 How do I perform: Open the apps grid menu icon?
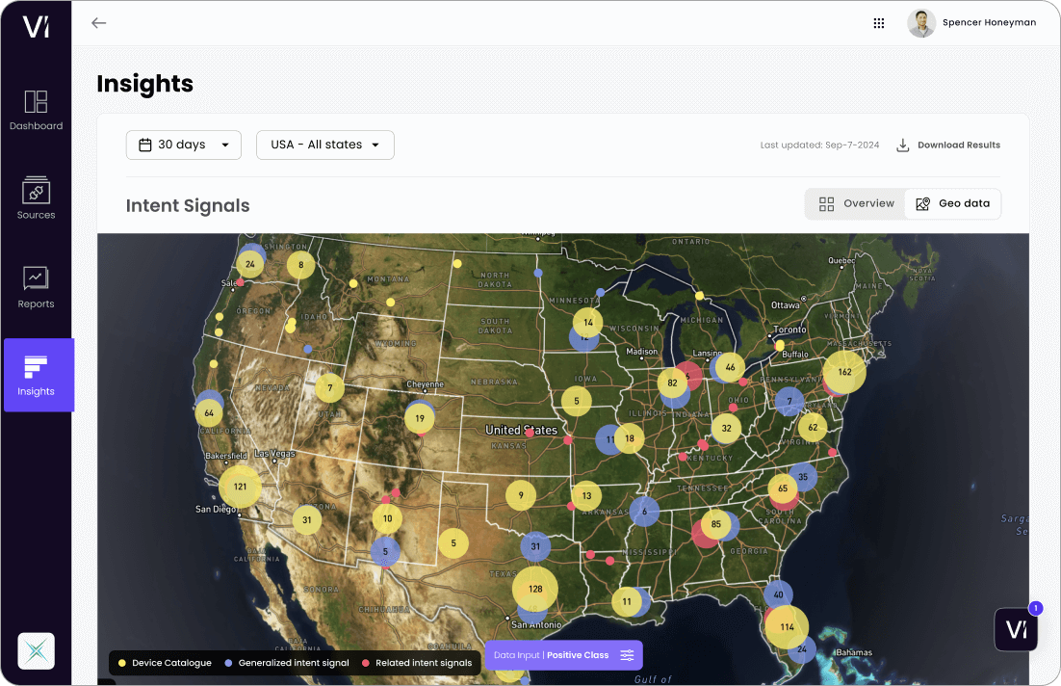[878, 23]
